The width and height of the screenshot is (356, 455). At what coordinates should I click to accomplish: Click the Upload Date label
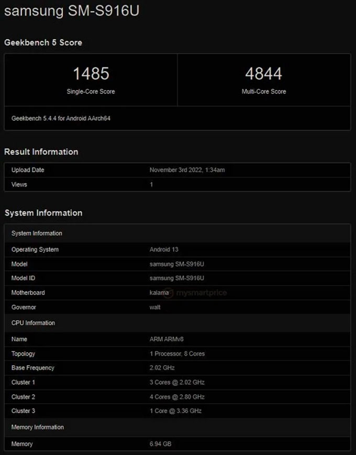(28, 170)
